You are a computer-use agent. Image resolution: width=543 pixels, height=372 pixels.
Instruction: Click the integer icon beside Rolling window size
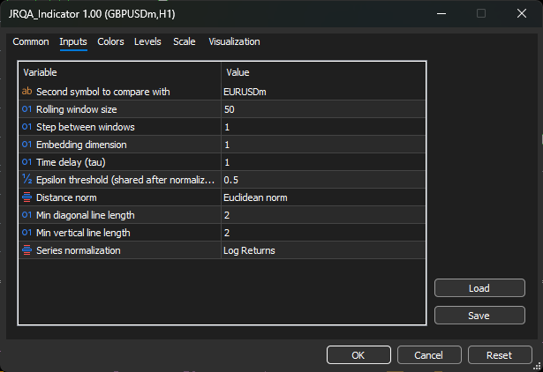26,109
